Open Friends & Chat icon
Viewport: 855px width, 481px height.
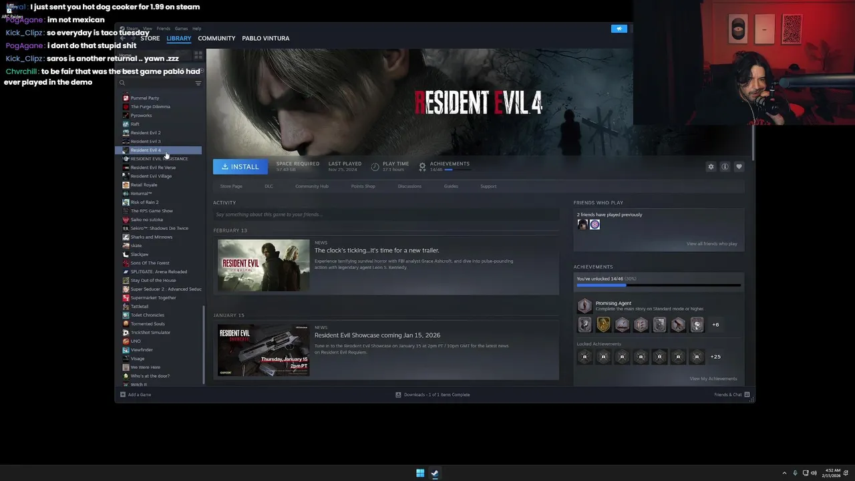(x=747, y=395)
